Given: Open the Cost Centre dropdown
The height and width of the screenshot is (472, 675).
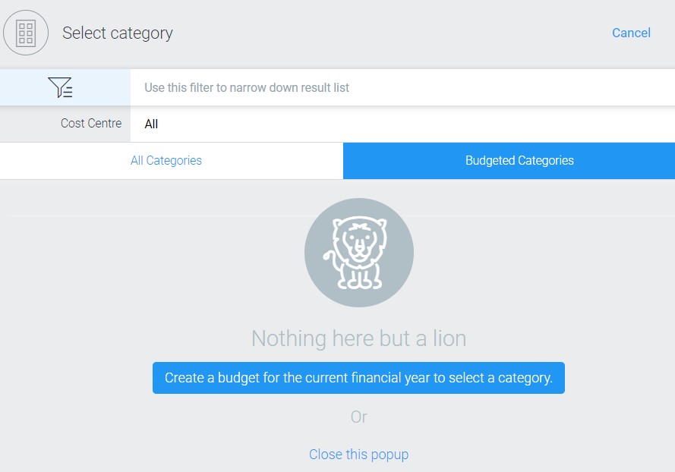Looking at the screenshot, I should (x=402, y=124).
